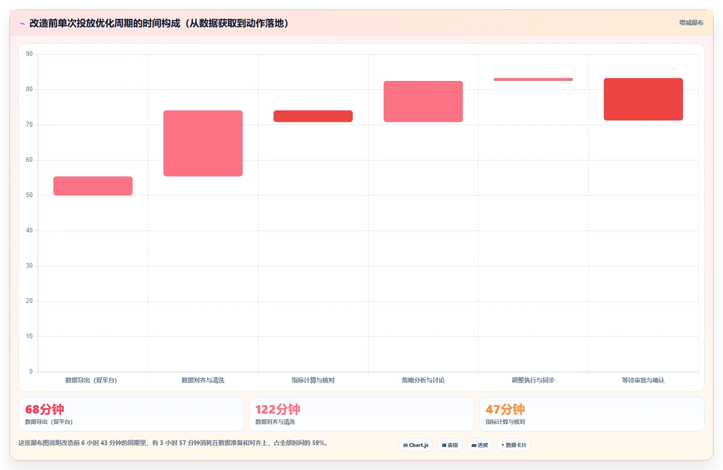Click the y-axis value 60

(29, 160)
